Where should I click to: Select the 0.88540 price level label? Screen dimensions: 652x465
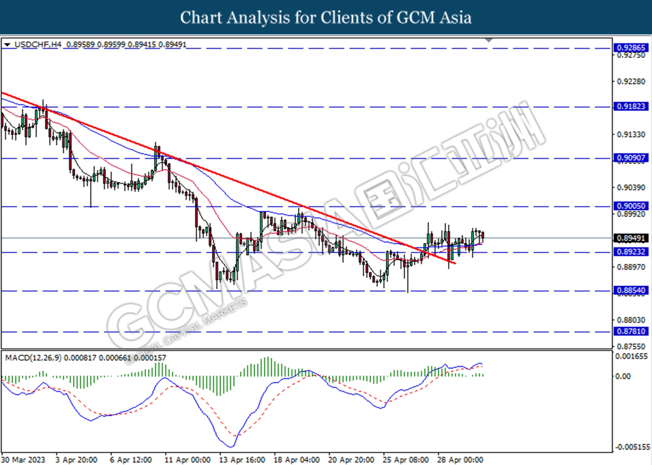point(631,290)
